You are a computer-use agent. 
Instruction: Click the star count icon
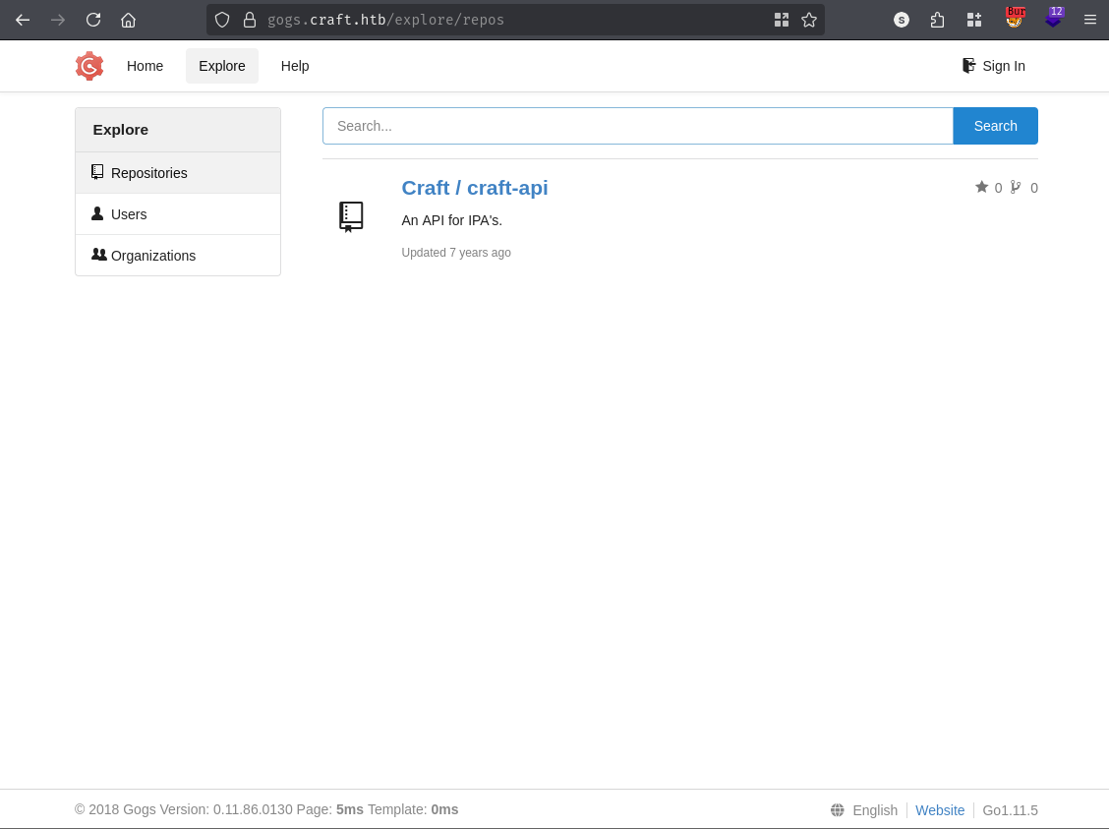[981, 187]
